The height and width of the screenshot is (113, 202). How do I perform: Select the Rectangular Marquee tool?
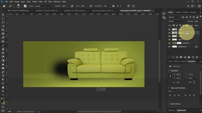pyautogui.click(x=3, y=19)
